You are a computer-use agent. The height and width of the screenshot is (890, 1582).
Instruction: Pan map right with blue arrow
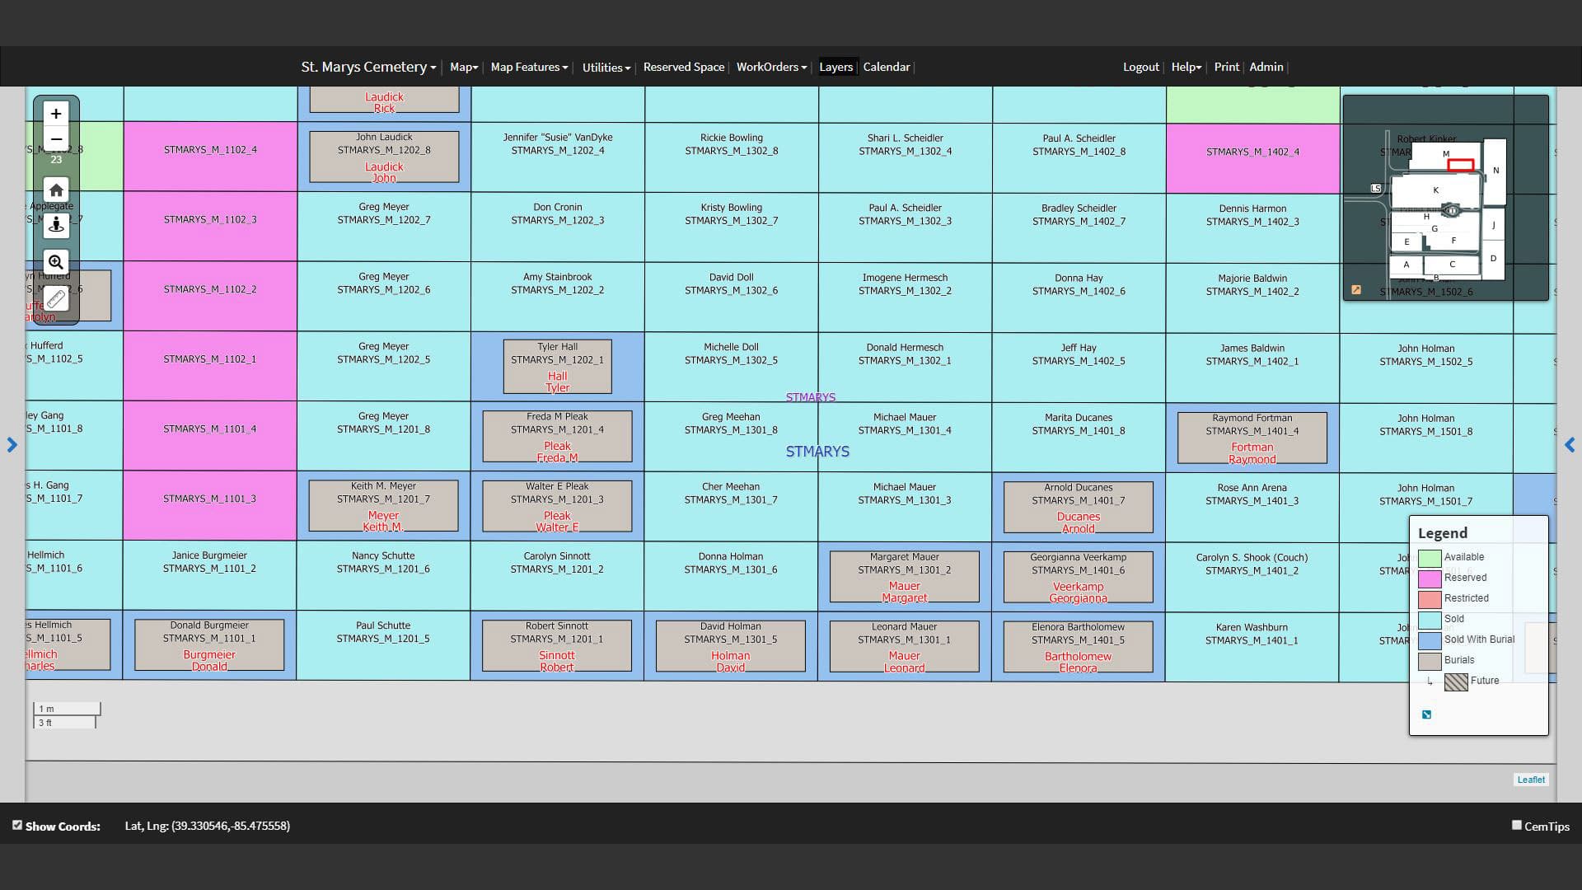(x=1570, y=445)
